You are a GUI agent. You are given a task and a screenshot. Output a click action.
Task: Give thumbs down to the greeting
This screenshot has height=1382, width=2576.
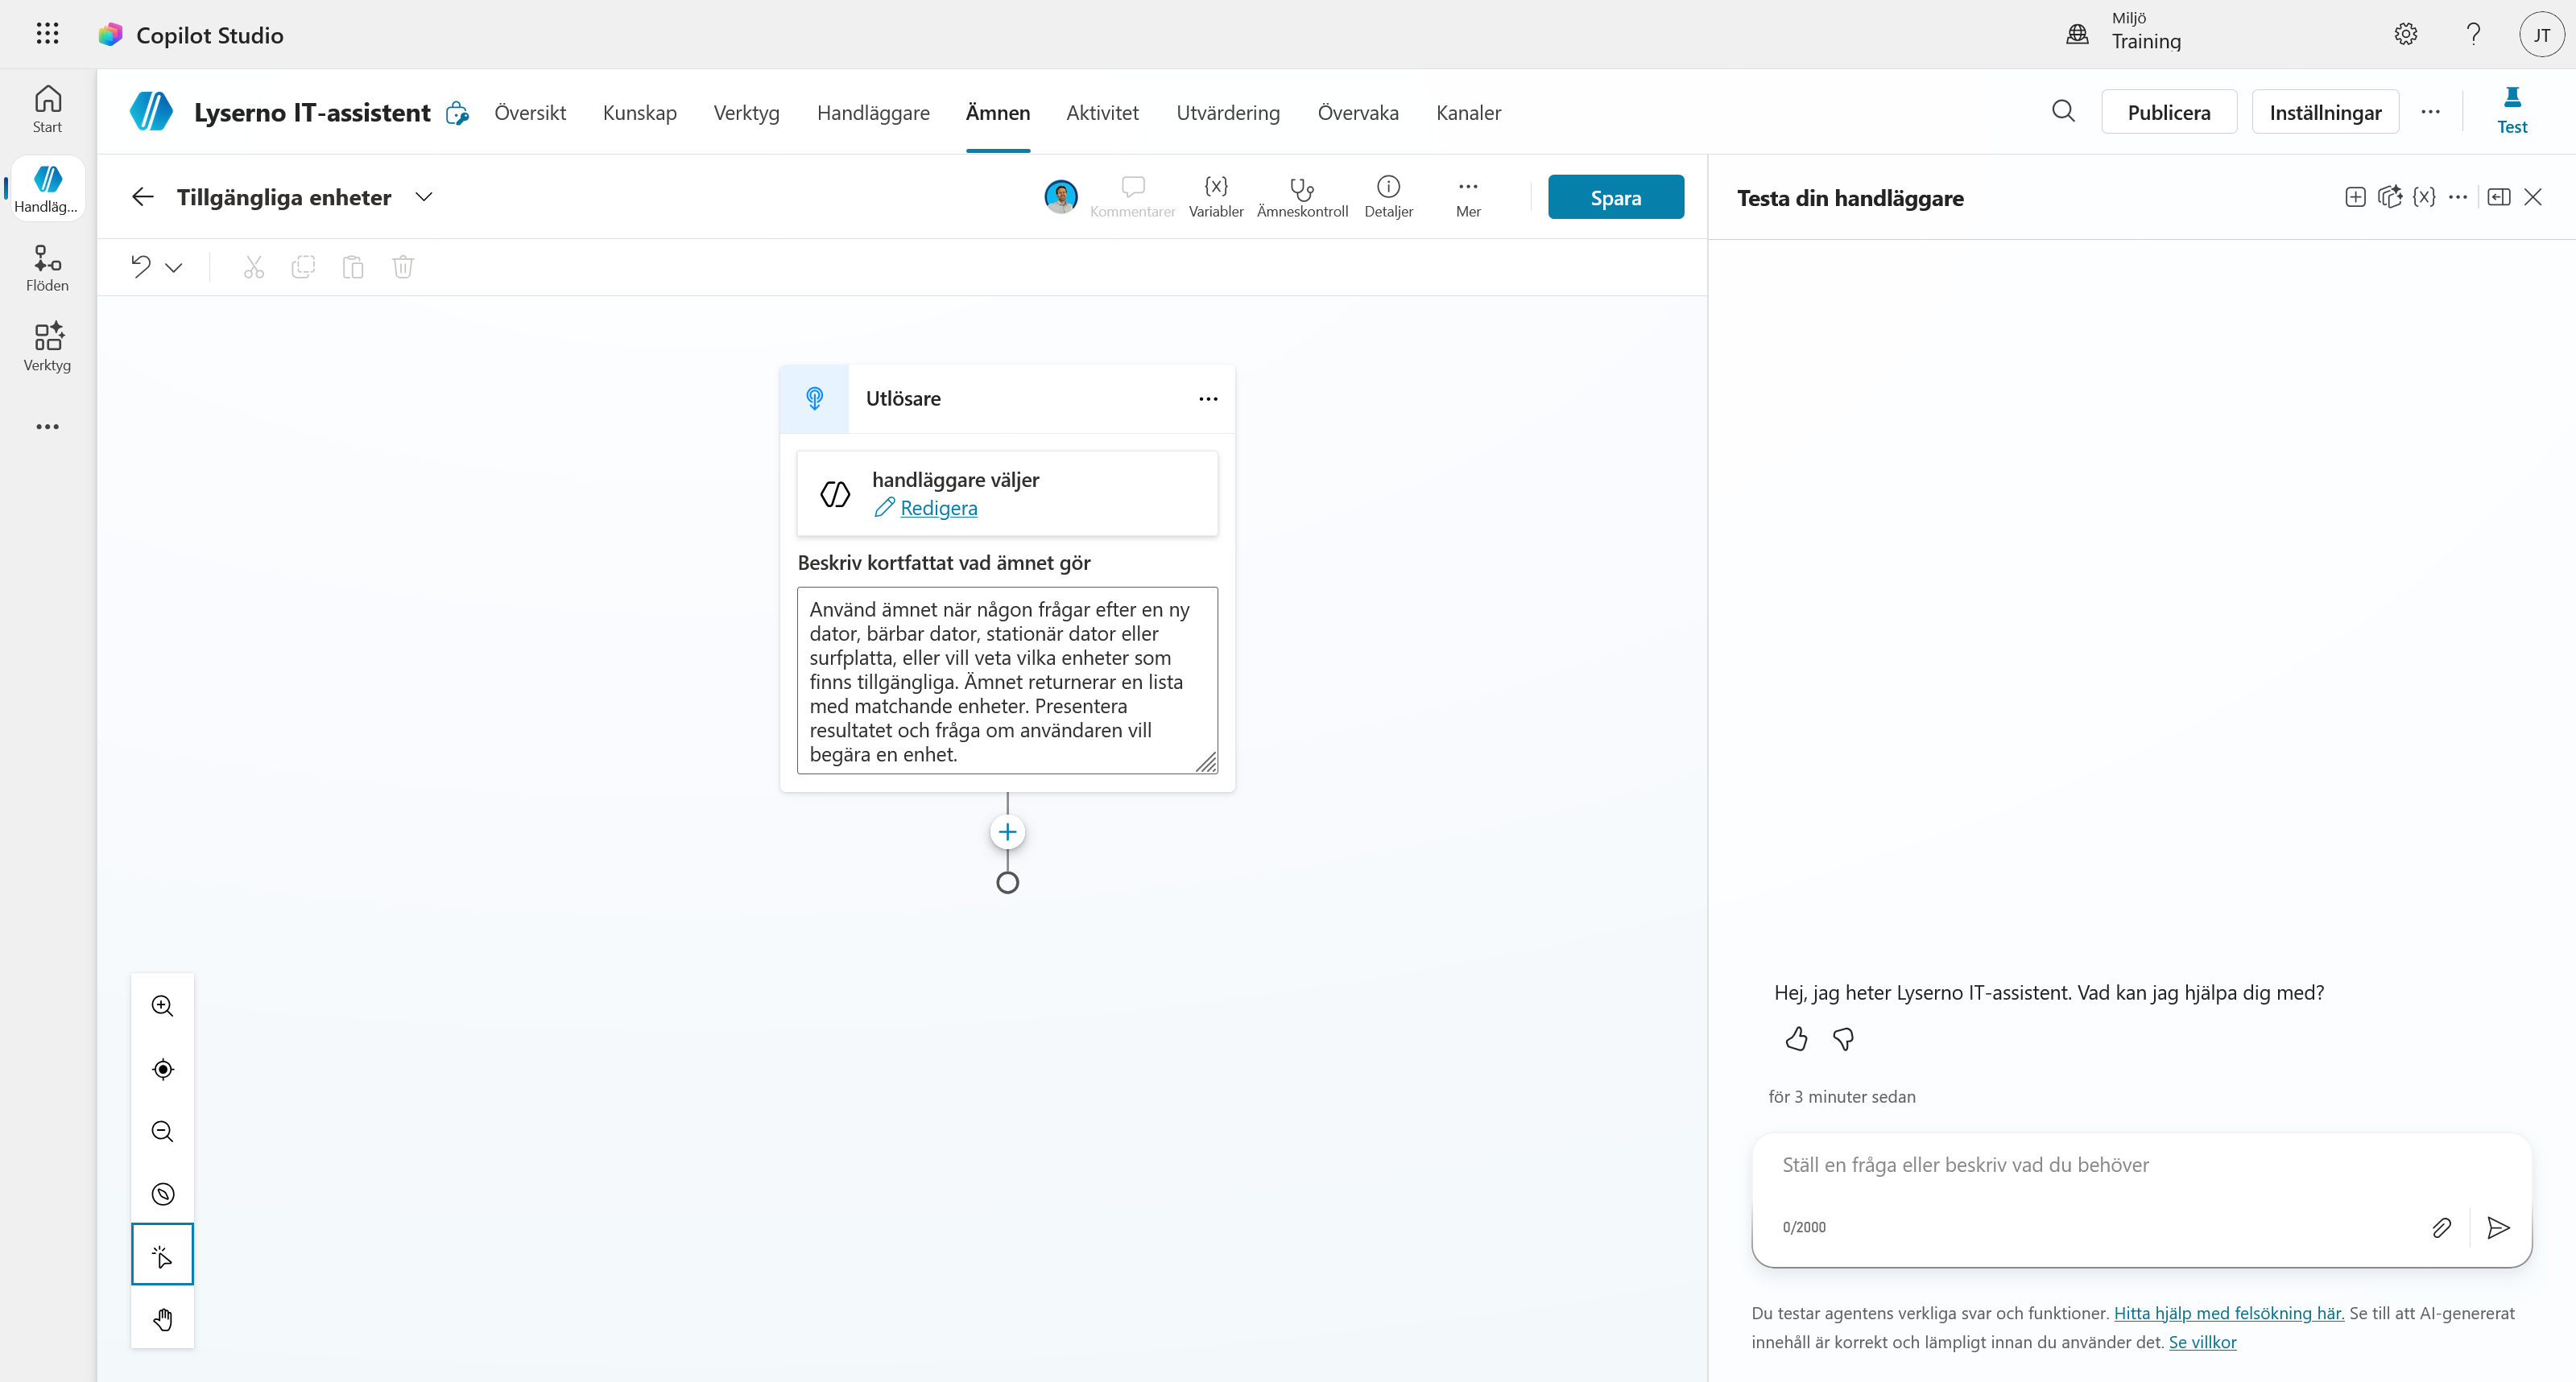[1843, 1039]
